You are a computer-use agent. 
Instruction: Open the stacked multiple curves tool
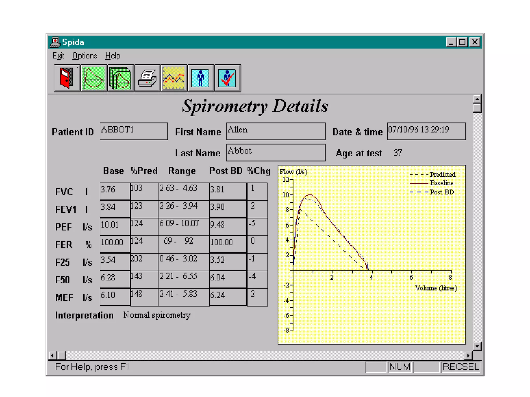[120, 78]
